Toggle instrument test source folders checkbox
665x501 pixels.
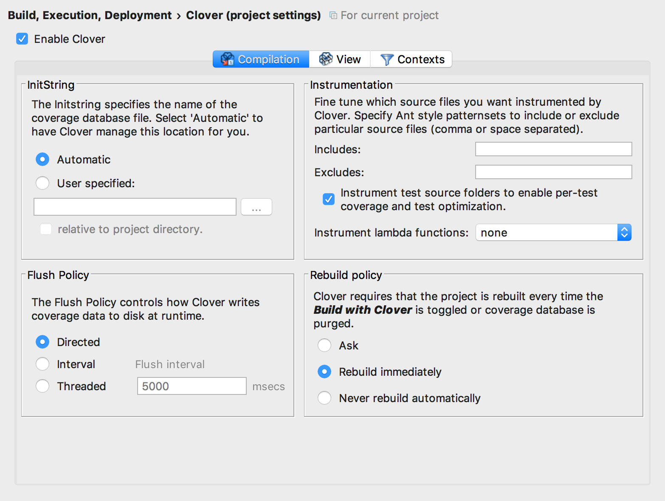tap(329, 199)
